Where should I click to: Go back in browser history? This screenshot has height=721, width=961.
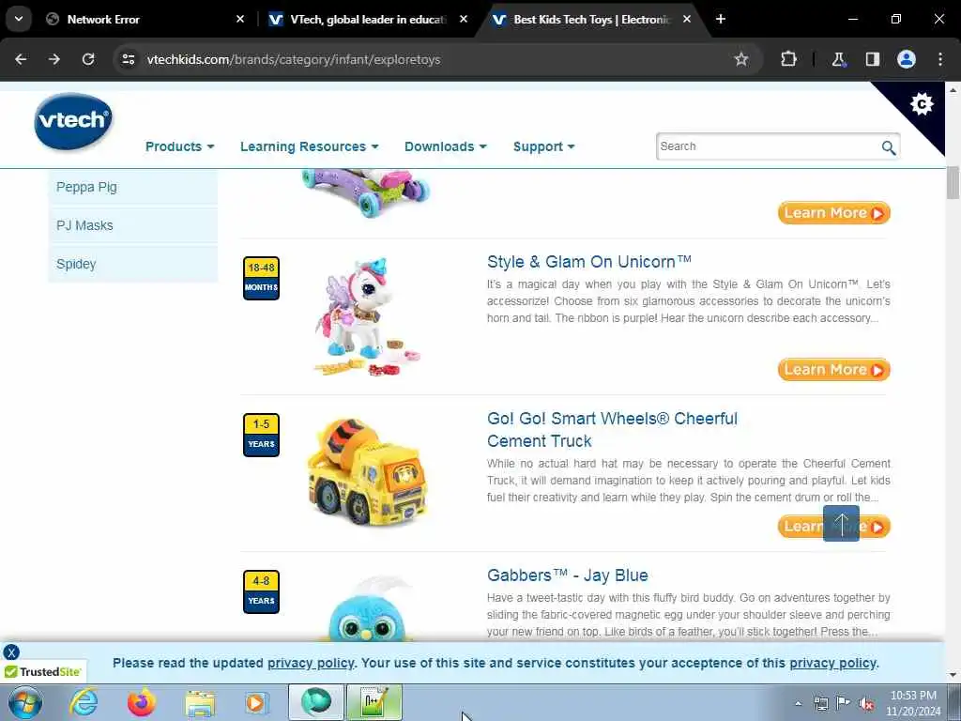(21, 59)
